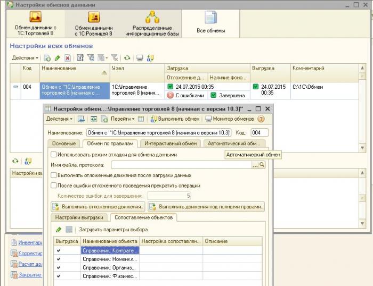Open 'Обмен данными с 1С:Торговлей 8' section

coord(36,23)
